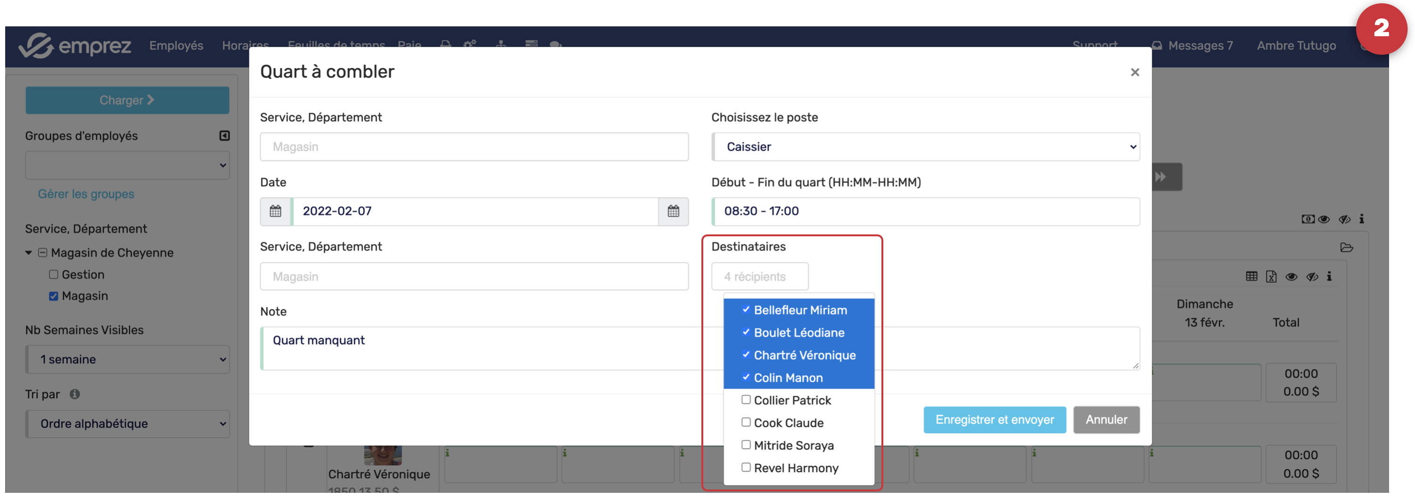
Task: Open the Gérer les groupes link
Action: (86, 193)
